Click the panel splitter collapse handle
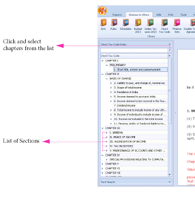Image resolution: width=195 pixels, height=213 pixels. 175,112
